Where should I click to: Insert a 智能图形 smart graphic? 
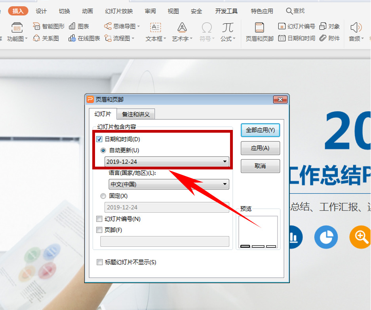click(49, 26)
